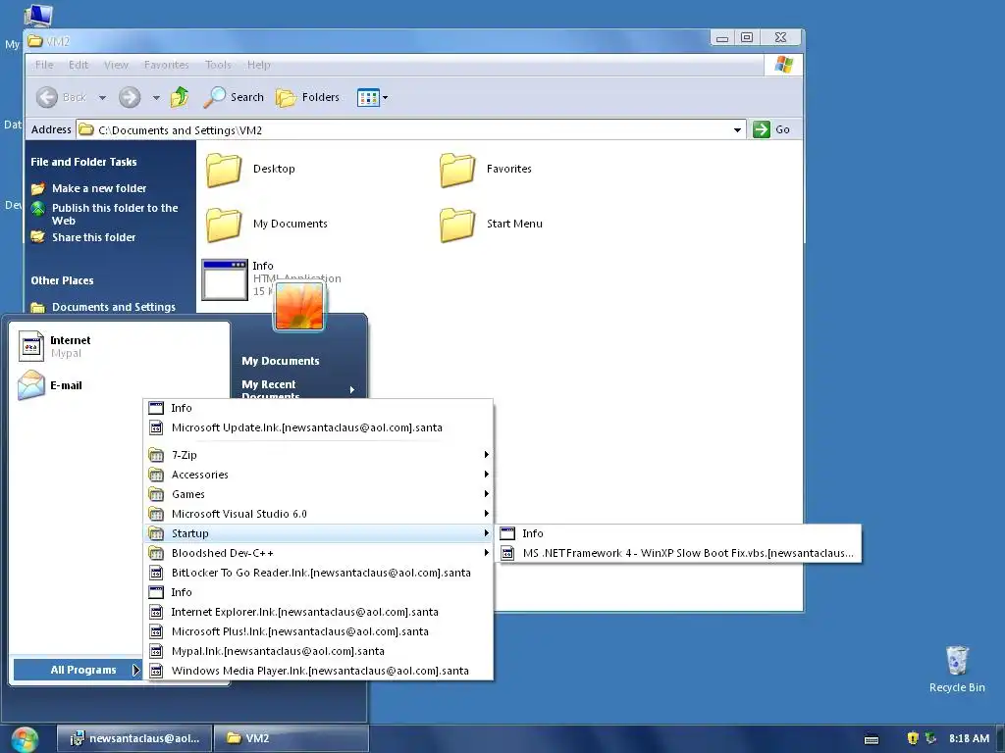Expand the Forward history dropdown arrow

tap(156, 98)
